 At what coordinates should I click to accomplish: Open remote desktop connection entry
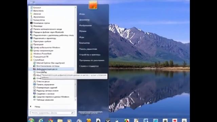(x=54, y=35)
